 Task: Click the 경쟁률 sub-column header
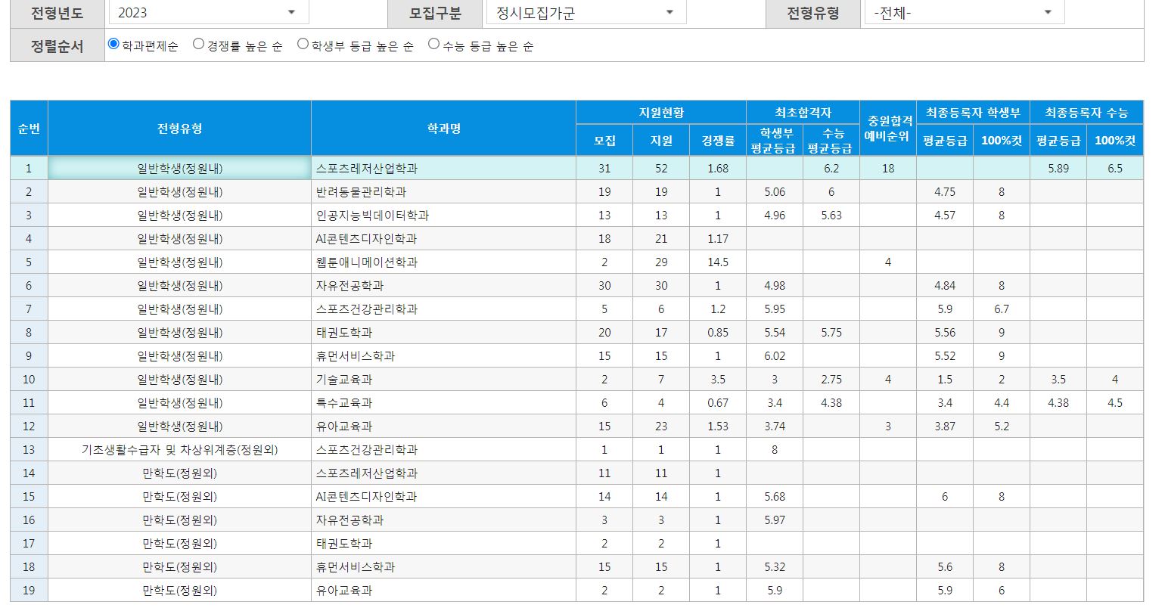718,140
